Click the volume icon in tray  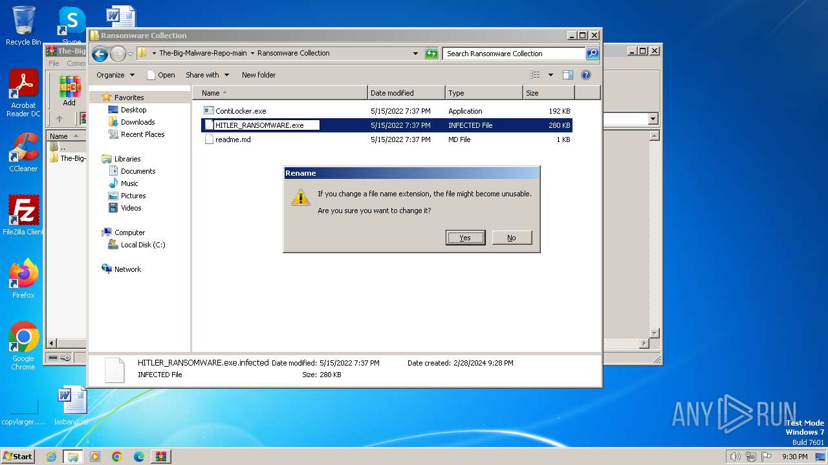tap(735, 457)
